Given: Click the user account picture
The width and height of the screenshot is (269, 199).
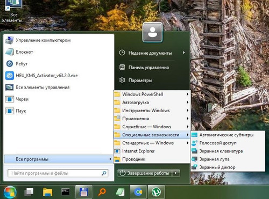Looking at the screenshot, I should click(x=152, y=32).
